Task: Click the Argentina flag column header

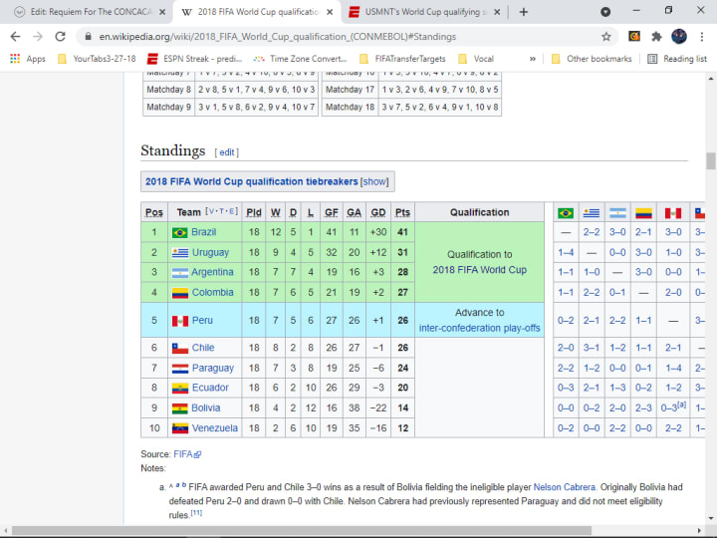Action: (x=617, y=213)
